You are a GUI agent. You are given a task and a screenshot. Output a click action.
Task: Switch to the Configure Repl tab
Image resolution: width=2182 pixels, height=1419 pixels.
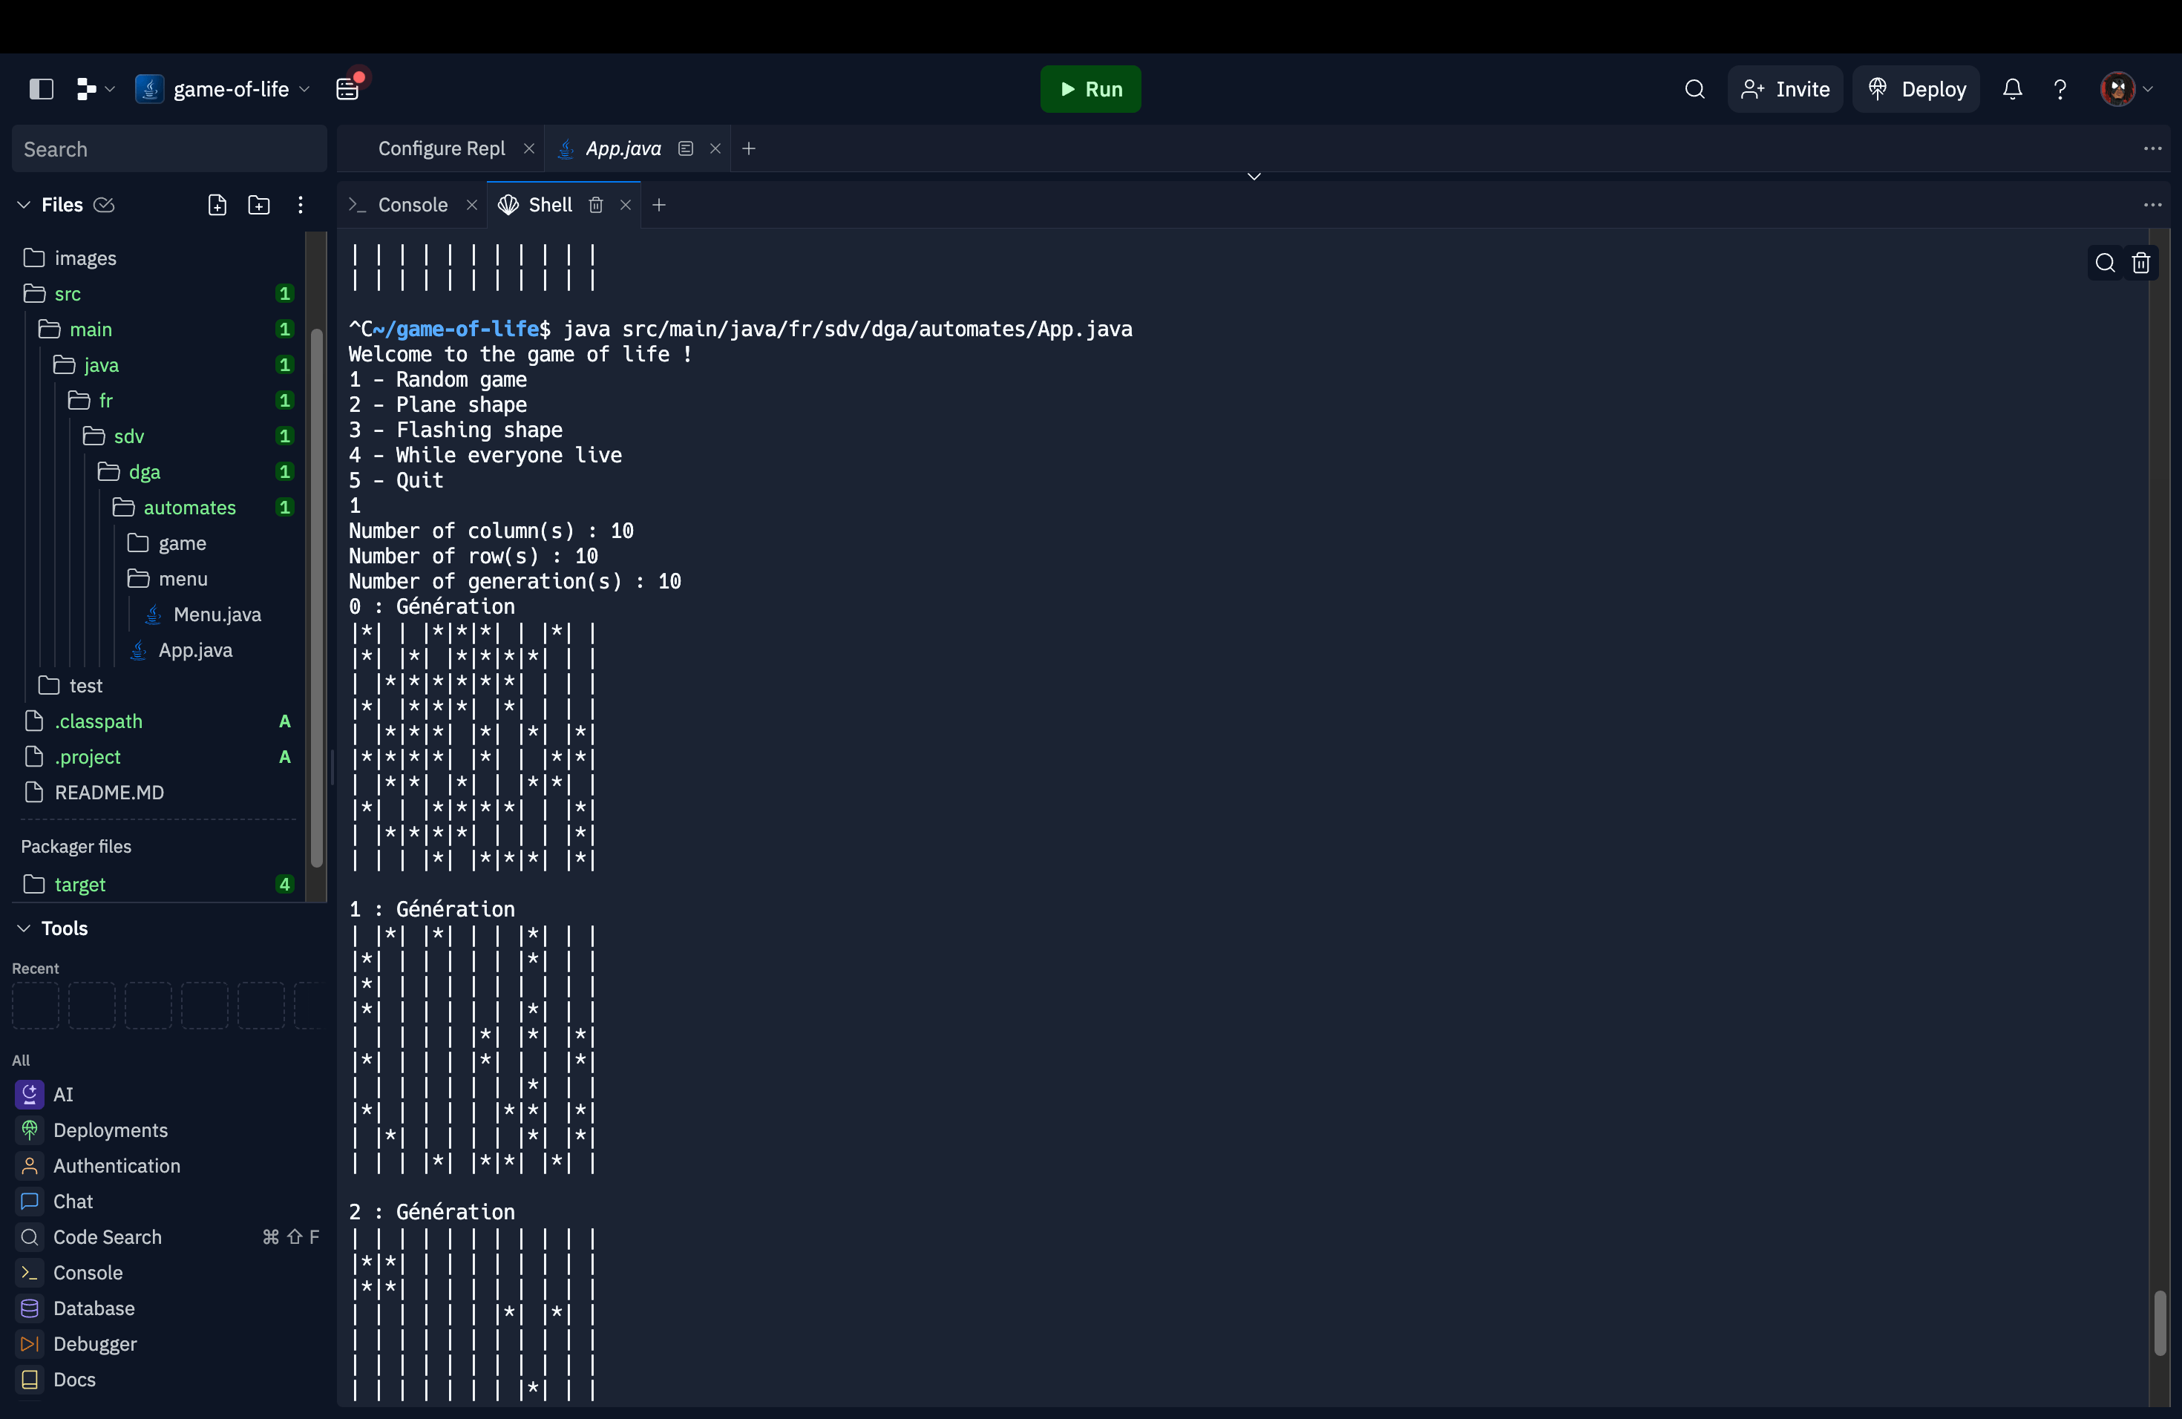pos(441,148)
